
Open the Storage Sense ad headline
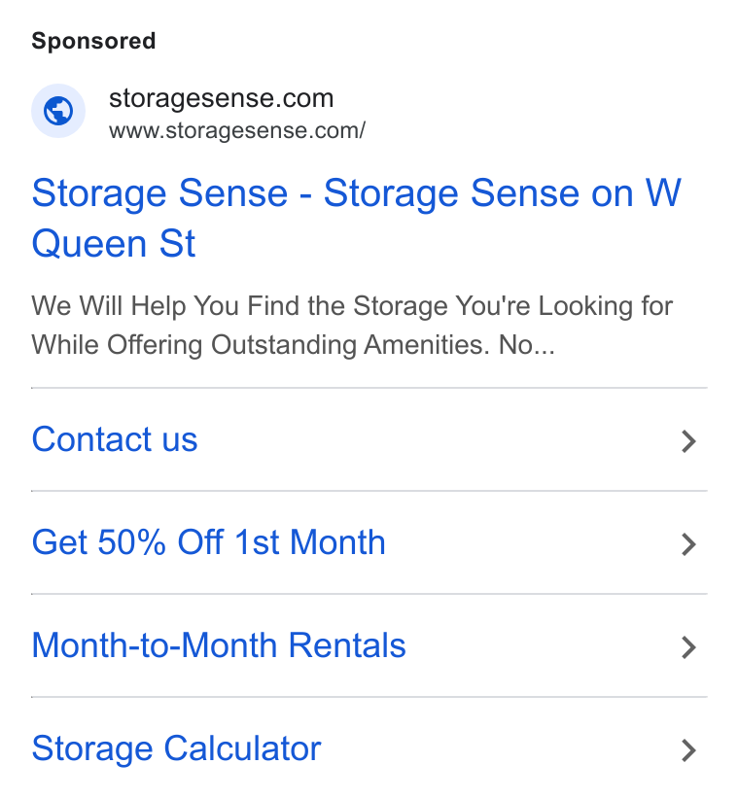(x=356, y=218)
